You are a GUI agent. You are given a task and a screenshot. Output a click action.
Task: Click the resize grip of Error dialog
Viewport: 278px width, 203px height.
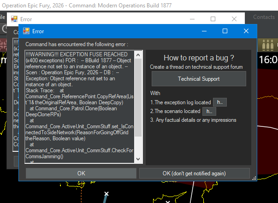click(254, 178)
